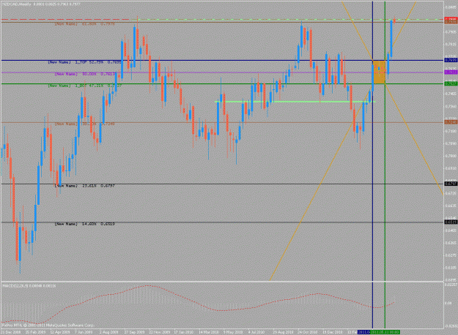
Task: Click the 24 Oct 2010 date label
Action: (308, 332)
